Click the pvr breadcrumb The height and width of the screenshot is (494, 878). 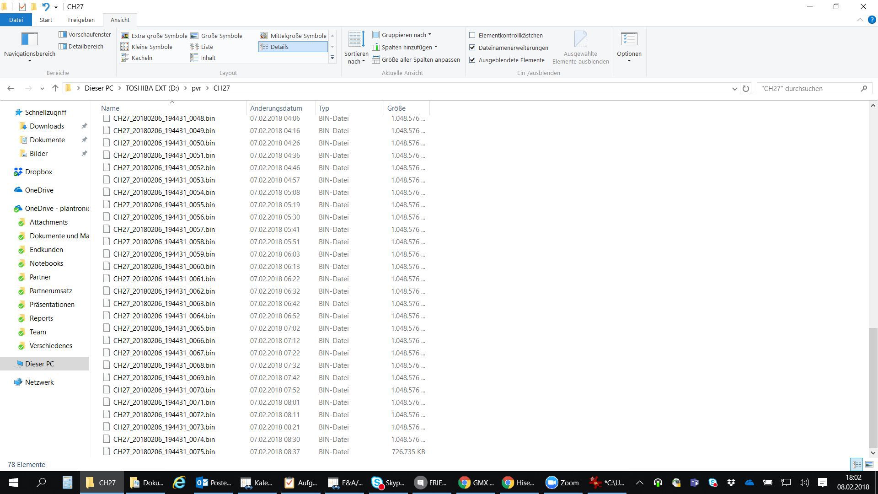click(x=196, y=88)
